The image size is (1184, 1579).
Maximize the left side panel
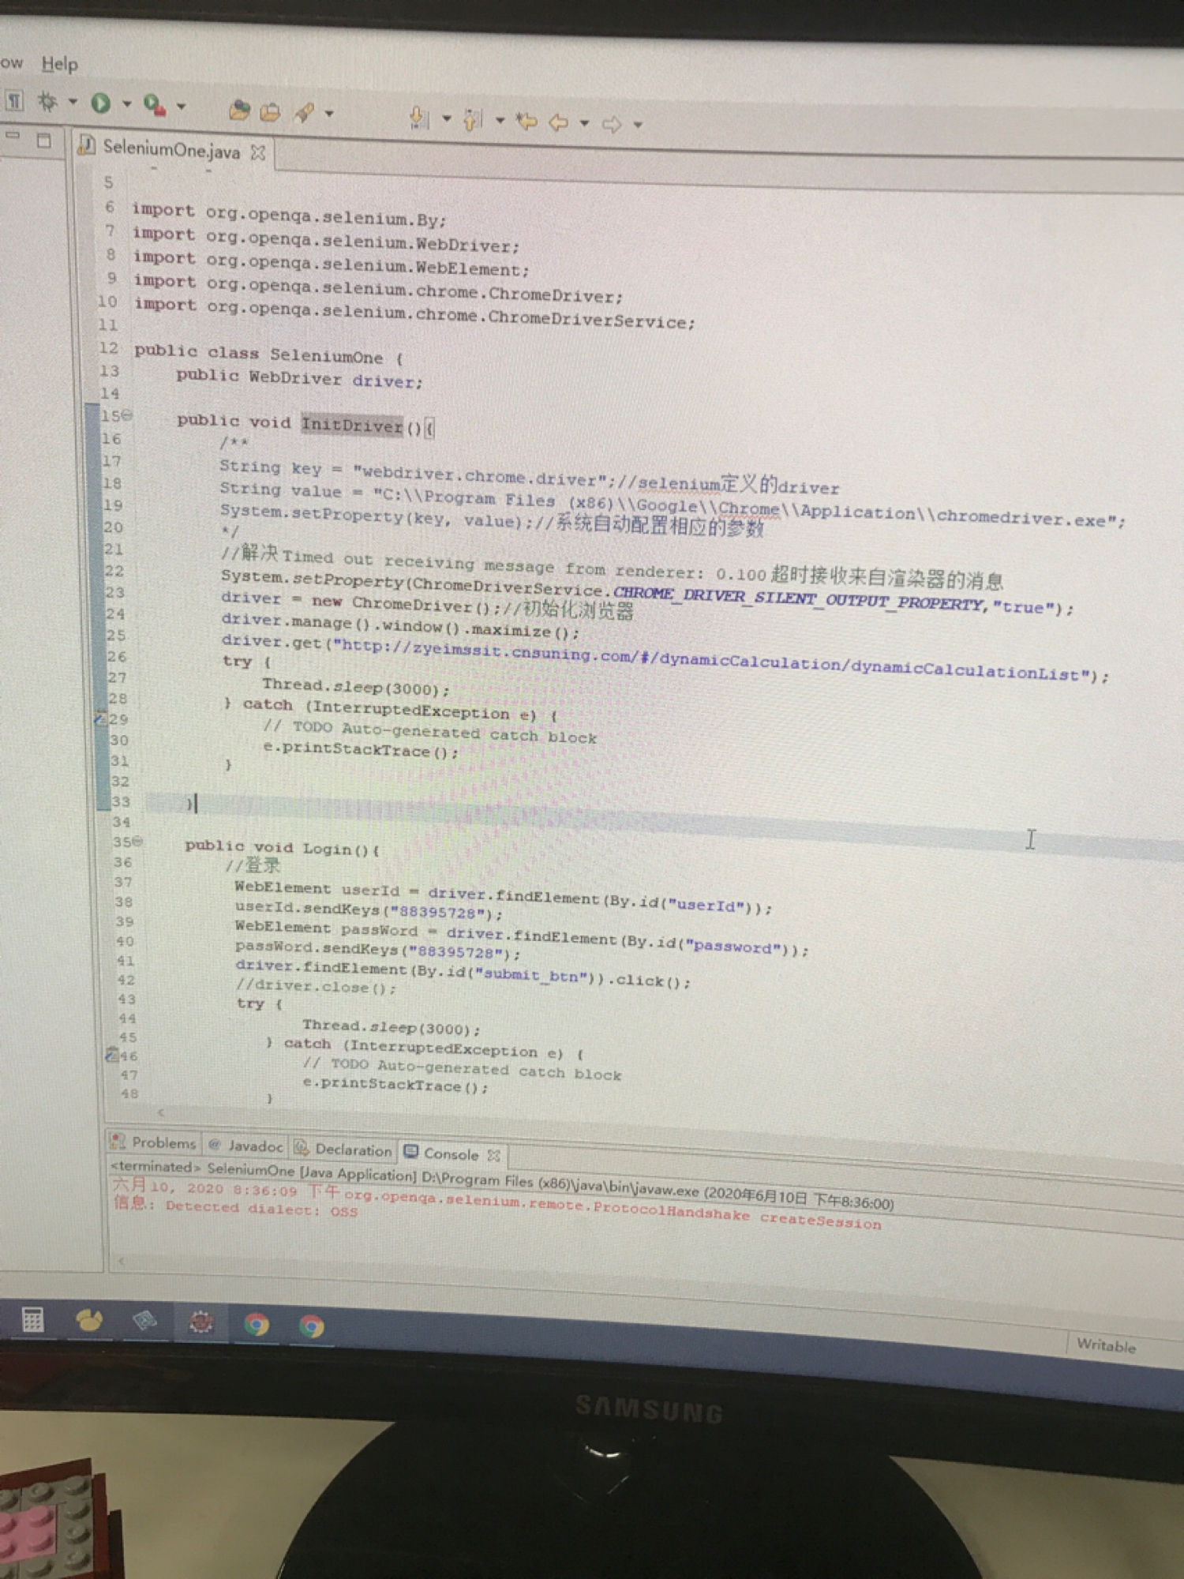44,141
